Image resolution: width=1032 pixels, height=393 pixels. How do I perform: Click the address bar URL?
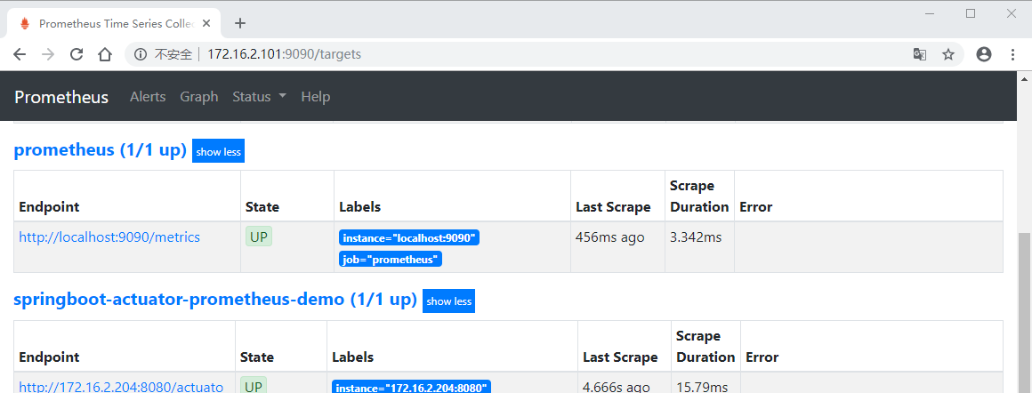[x=285, y=54]
